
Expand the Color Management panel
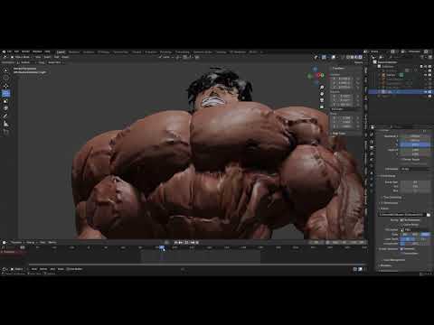click(x=392, y=260)
